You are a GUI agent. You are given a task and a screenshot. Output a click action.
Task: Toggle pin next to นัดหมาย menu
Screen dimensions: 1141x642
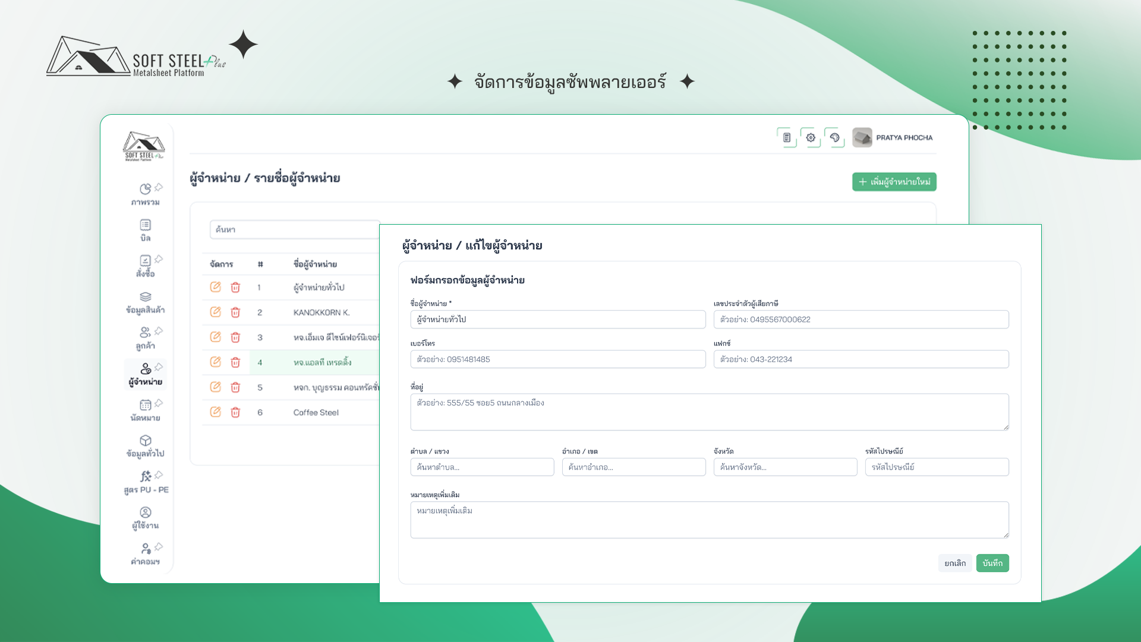pos(159,403)
